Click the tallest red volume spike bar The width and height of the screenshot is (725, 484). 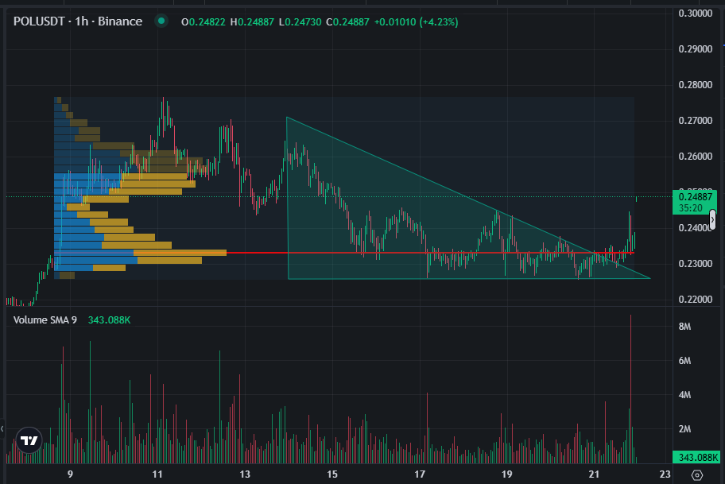[x=630, y=389]
